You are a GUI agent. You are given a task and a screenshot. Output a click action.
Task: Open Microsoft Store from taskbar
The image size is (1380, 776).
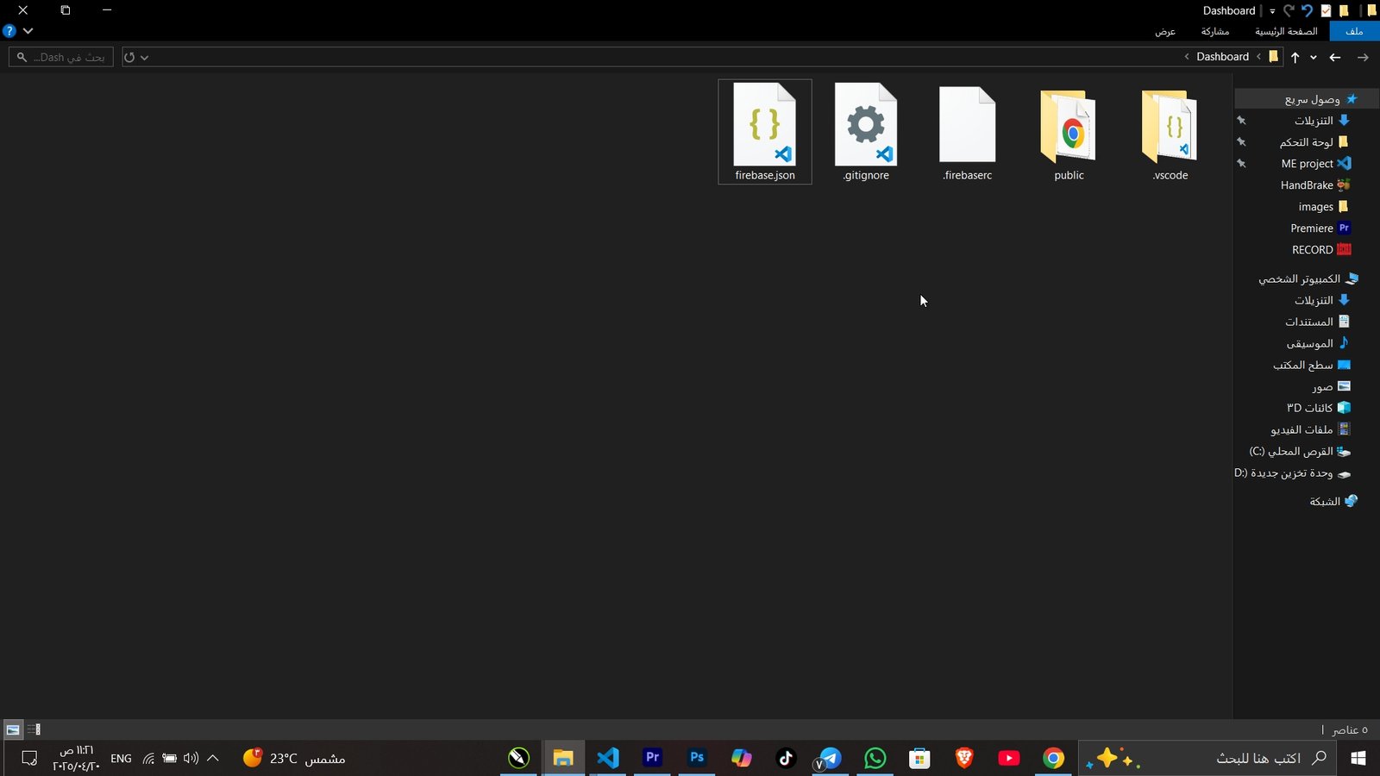click(919, 758)
